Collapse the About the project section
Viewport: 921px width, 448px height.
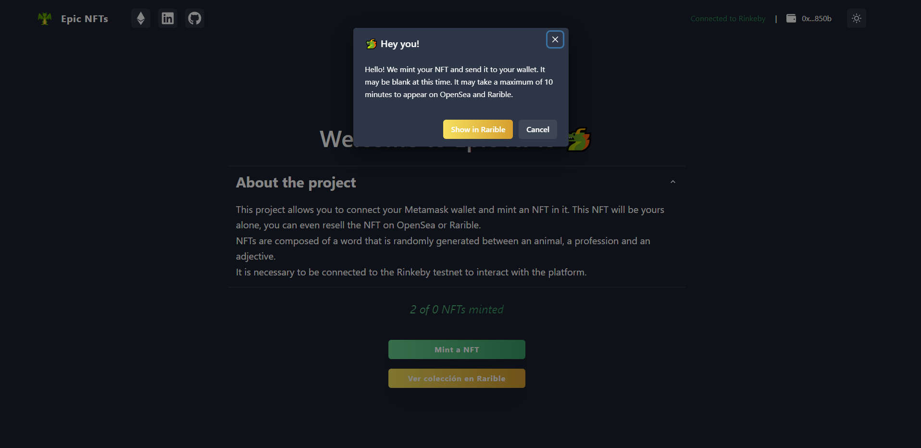[x=673, y=182]
